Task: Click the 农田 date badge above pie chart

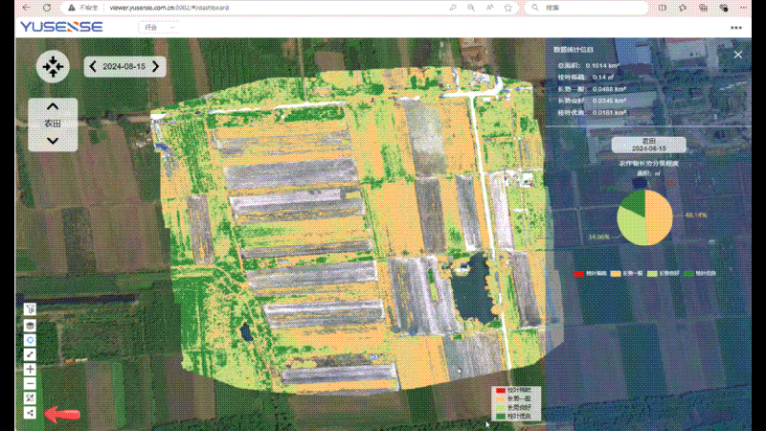Action: click(x=648, y=145)
